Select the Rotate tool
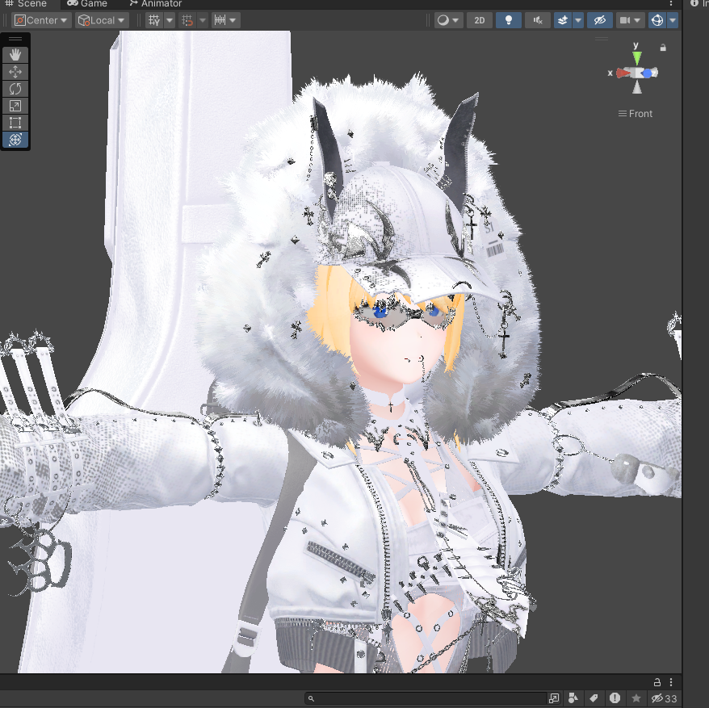Image resolution: width=709 pixels, height=708 pixels. pos(15,89)
